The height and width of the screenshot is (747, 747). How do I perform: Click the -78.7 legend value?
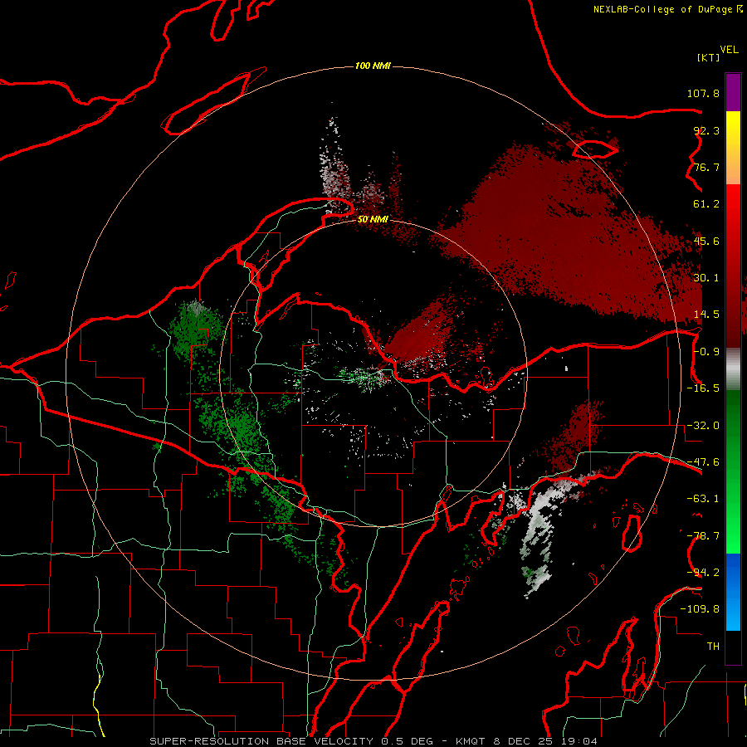[703, 536]
